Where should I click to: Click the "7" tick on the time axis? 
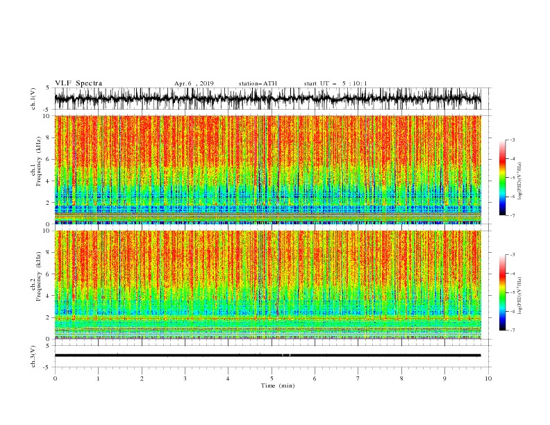[358, 378]
